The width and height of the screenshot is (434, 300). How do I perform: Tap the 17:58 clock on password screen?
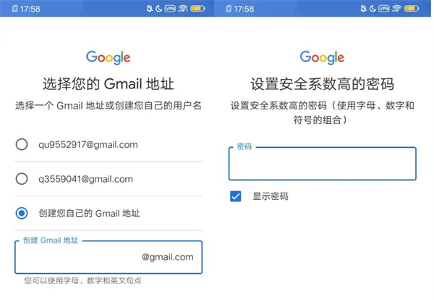click(244, 9)
